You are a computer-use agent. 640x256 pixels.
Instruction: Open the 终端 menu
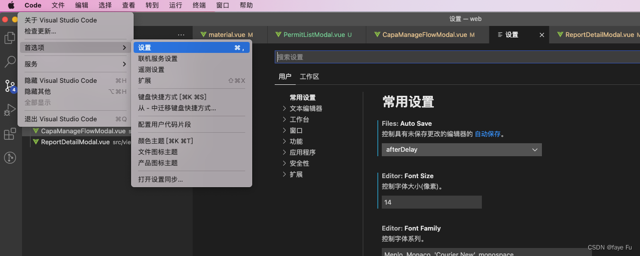(199, 5)
